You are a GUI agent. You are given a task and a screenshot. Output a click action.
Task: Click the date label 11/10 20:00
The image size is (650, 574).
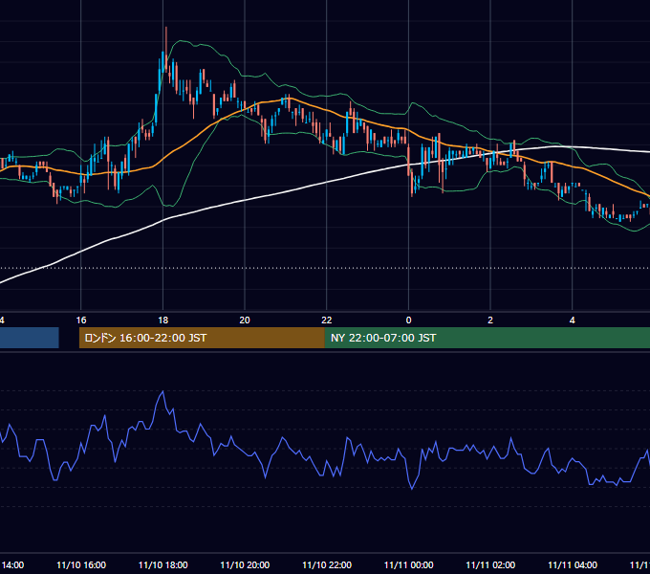(x=245, y=564)
